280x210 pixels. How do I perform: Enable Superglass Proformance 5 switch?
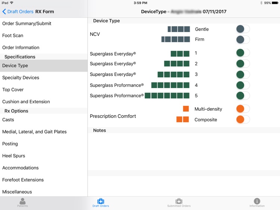pyautogui.click(x=243, y=96)
